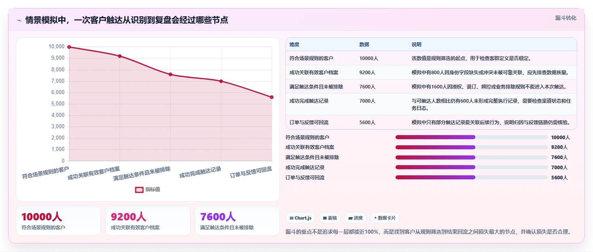Click the chart point for 成功完成触达记录
This screenshot has height=252, width=593.
[x=221, y=81]
